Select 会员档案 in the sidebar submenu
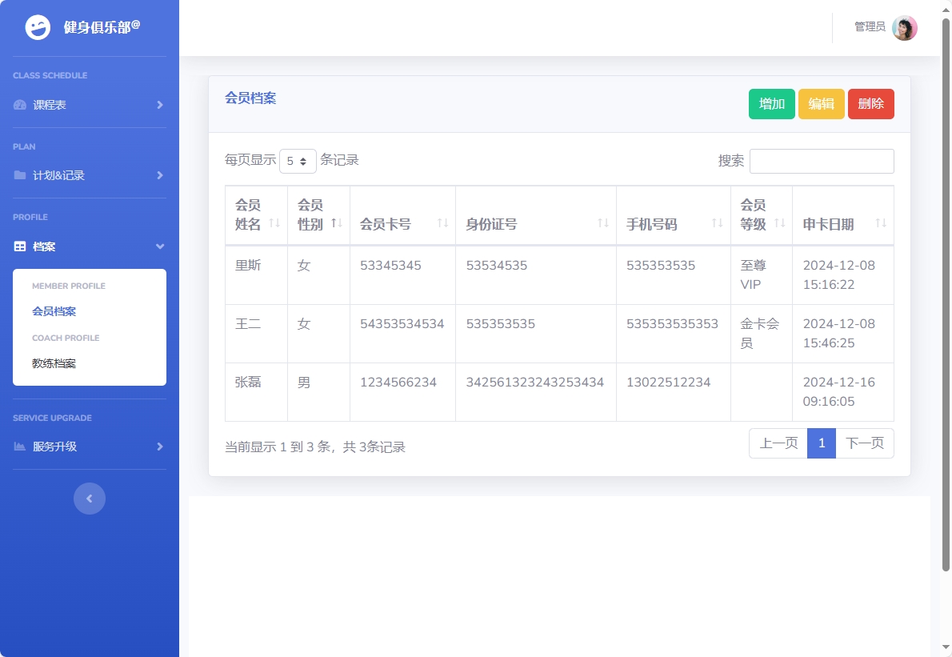This screenshot has height=657, width=952. coord(52,311)
